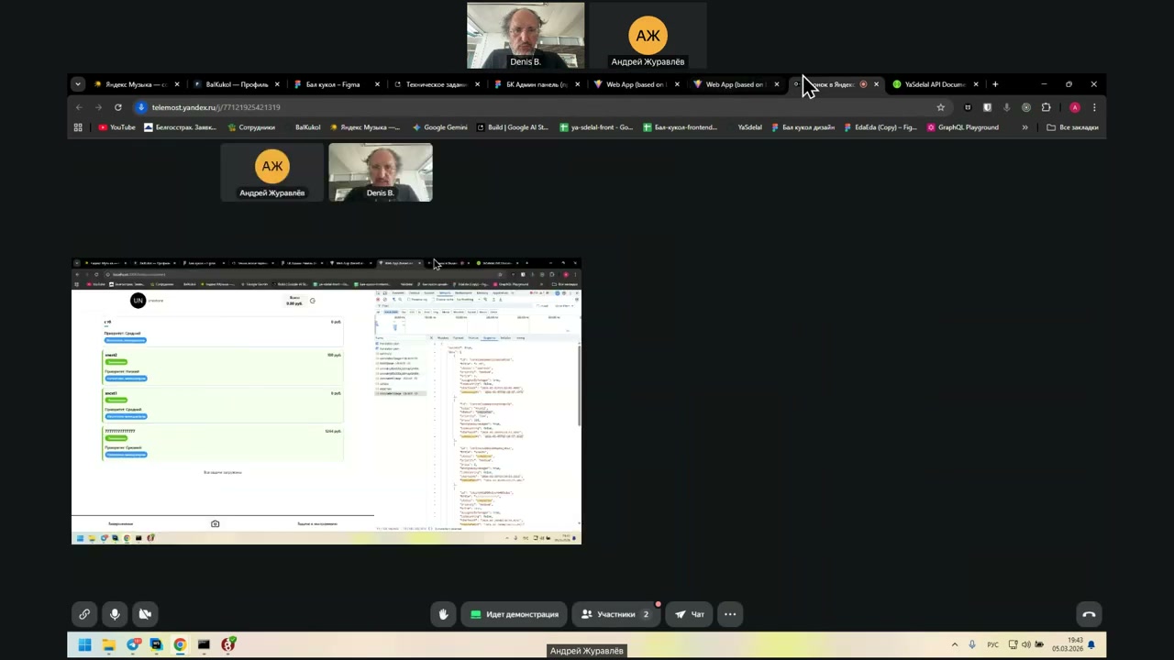This screenshot has width=1174, height=660.
Task: Open the browser extensions puzzle icon
Action: pos(1046,107)
